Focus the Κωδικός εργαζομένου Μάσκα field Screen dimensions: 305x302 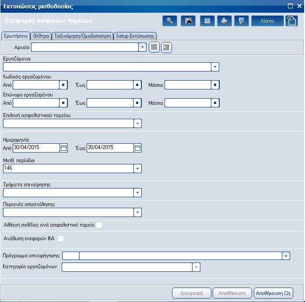pos(188,85)
